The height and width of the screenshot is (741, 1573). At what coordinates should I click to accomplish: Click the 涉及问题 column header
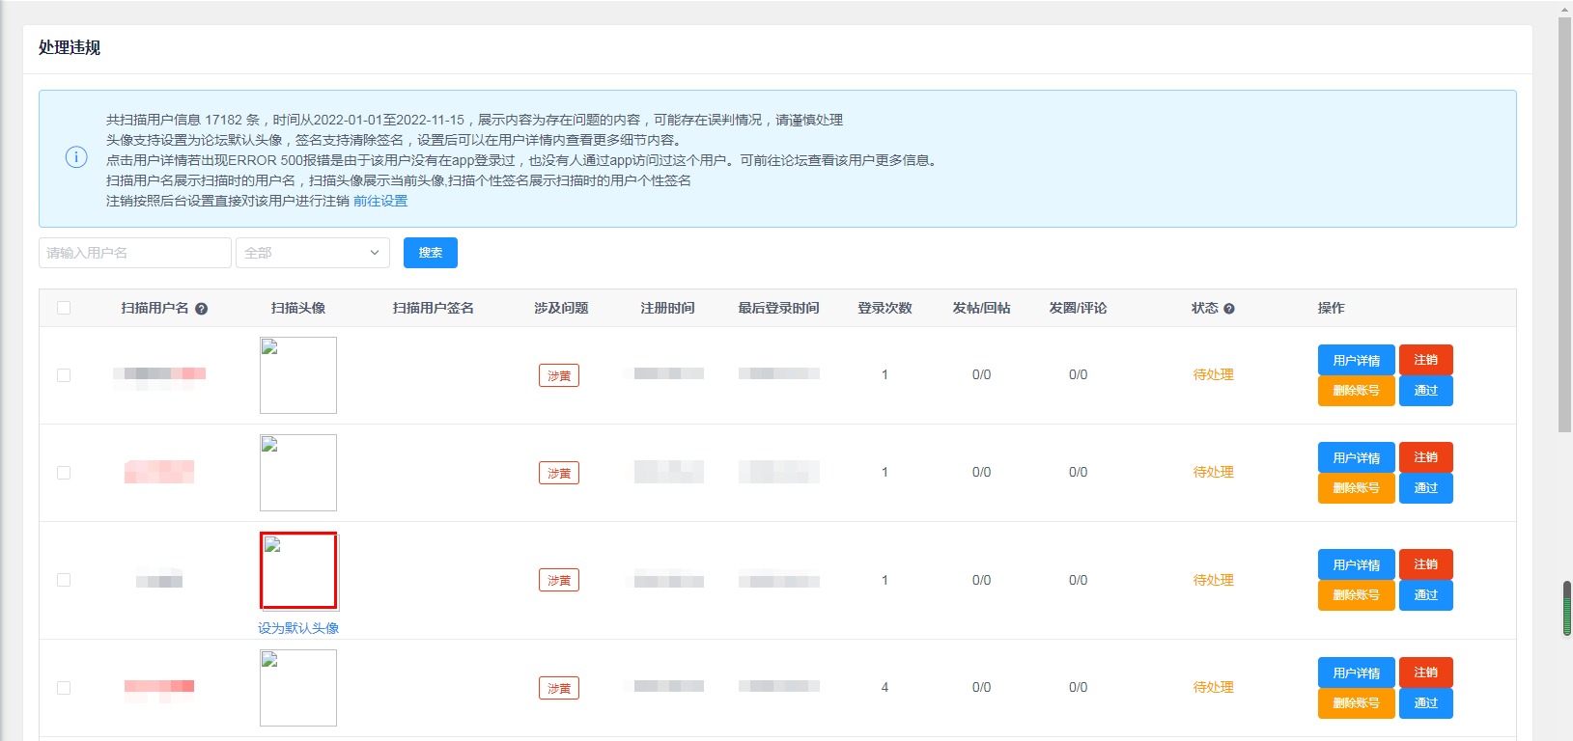tap(561, 308)
